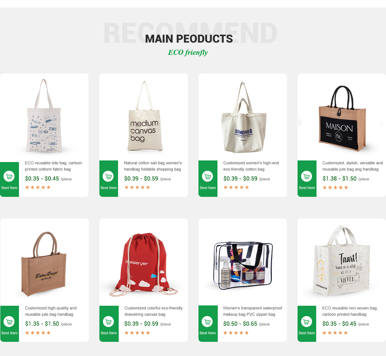Click cart icon for transparent PVC makeup bag

(208, 322)
